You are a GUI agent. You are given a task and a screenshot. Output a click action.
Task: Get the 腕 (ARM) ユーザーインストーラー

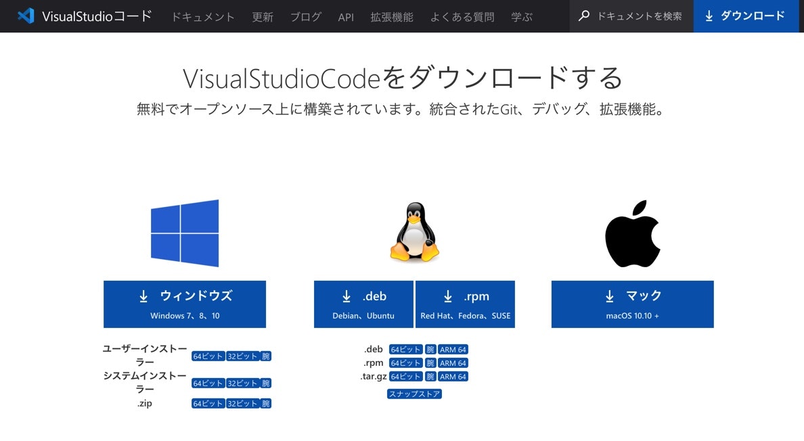pyautogui.click(x=265, y=356)
